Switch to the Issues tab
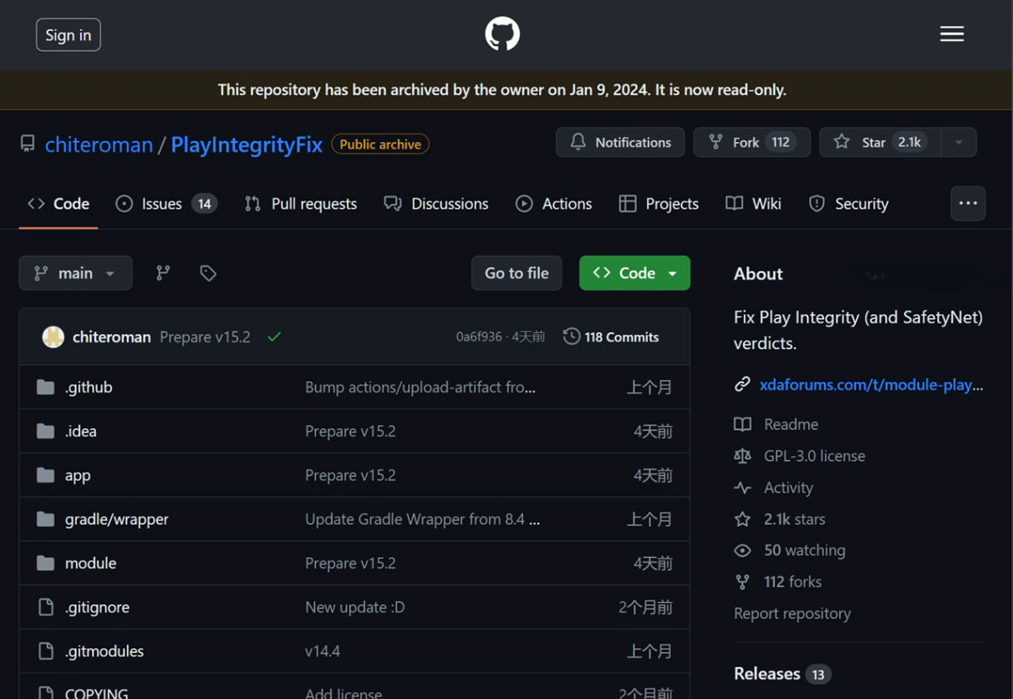The image size is (1013, 699). [166, 204]
